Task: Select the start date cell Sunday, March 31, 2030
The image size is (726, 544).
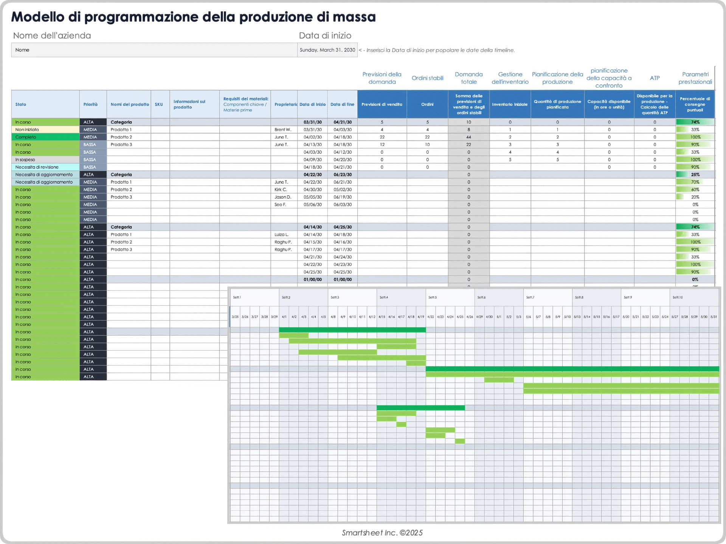Action: (x=327, y=49)
